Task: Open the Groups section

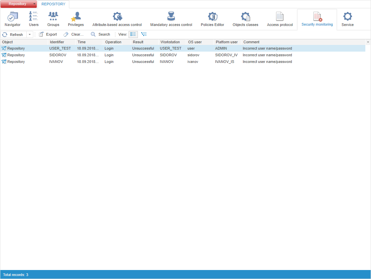Action: [53, 19]
